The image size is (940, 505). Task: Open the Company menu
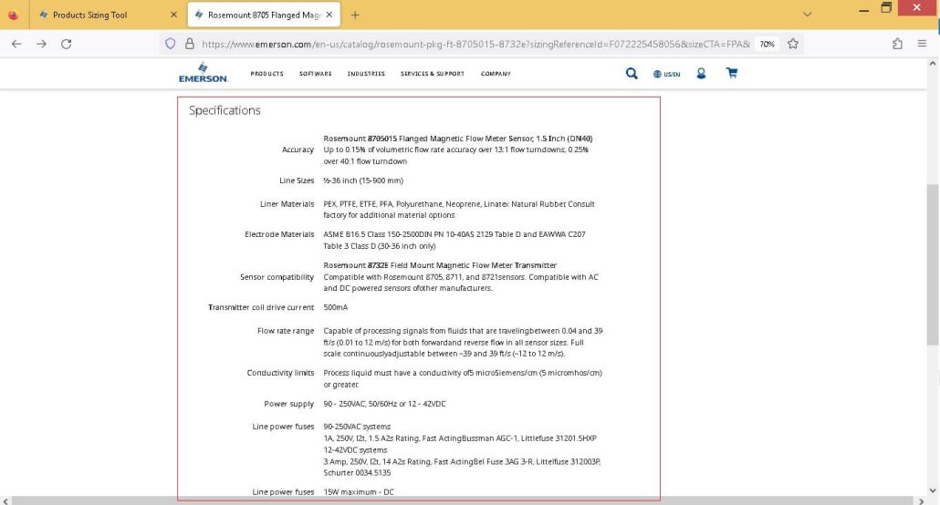click(x=496, y=74)
